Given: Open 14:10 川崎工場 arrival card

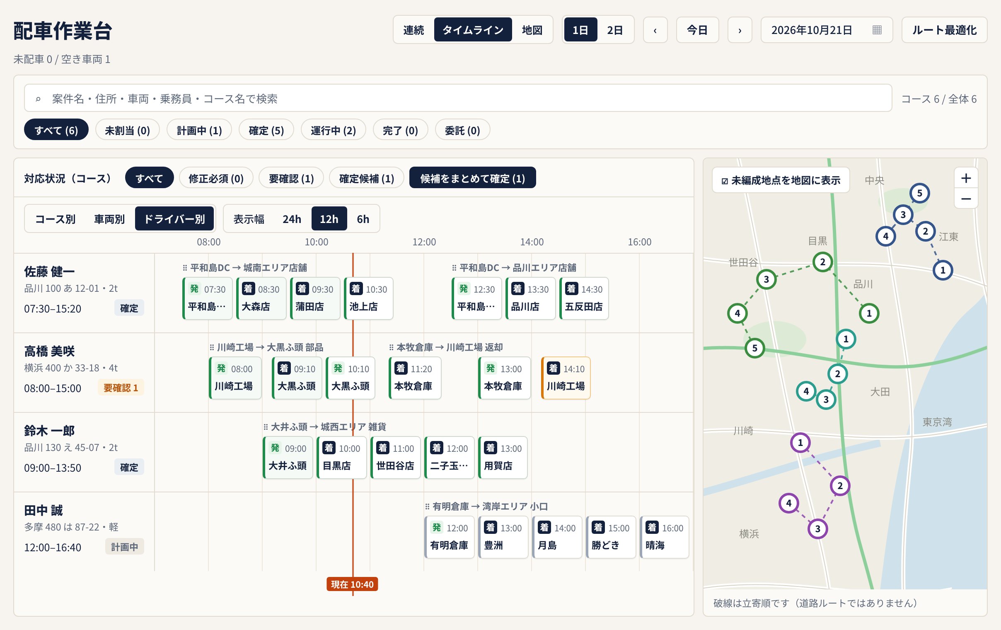Looking at the screenshot, I should (566, 378).
